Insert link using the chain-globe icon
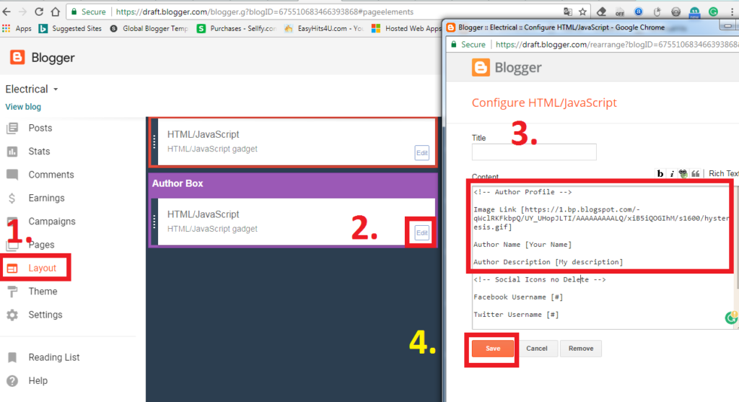This screenshot has width=739, height=402. [683, 174]
